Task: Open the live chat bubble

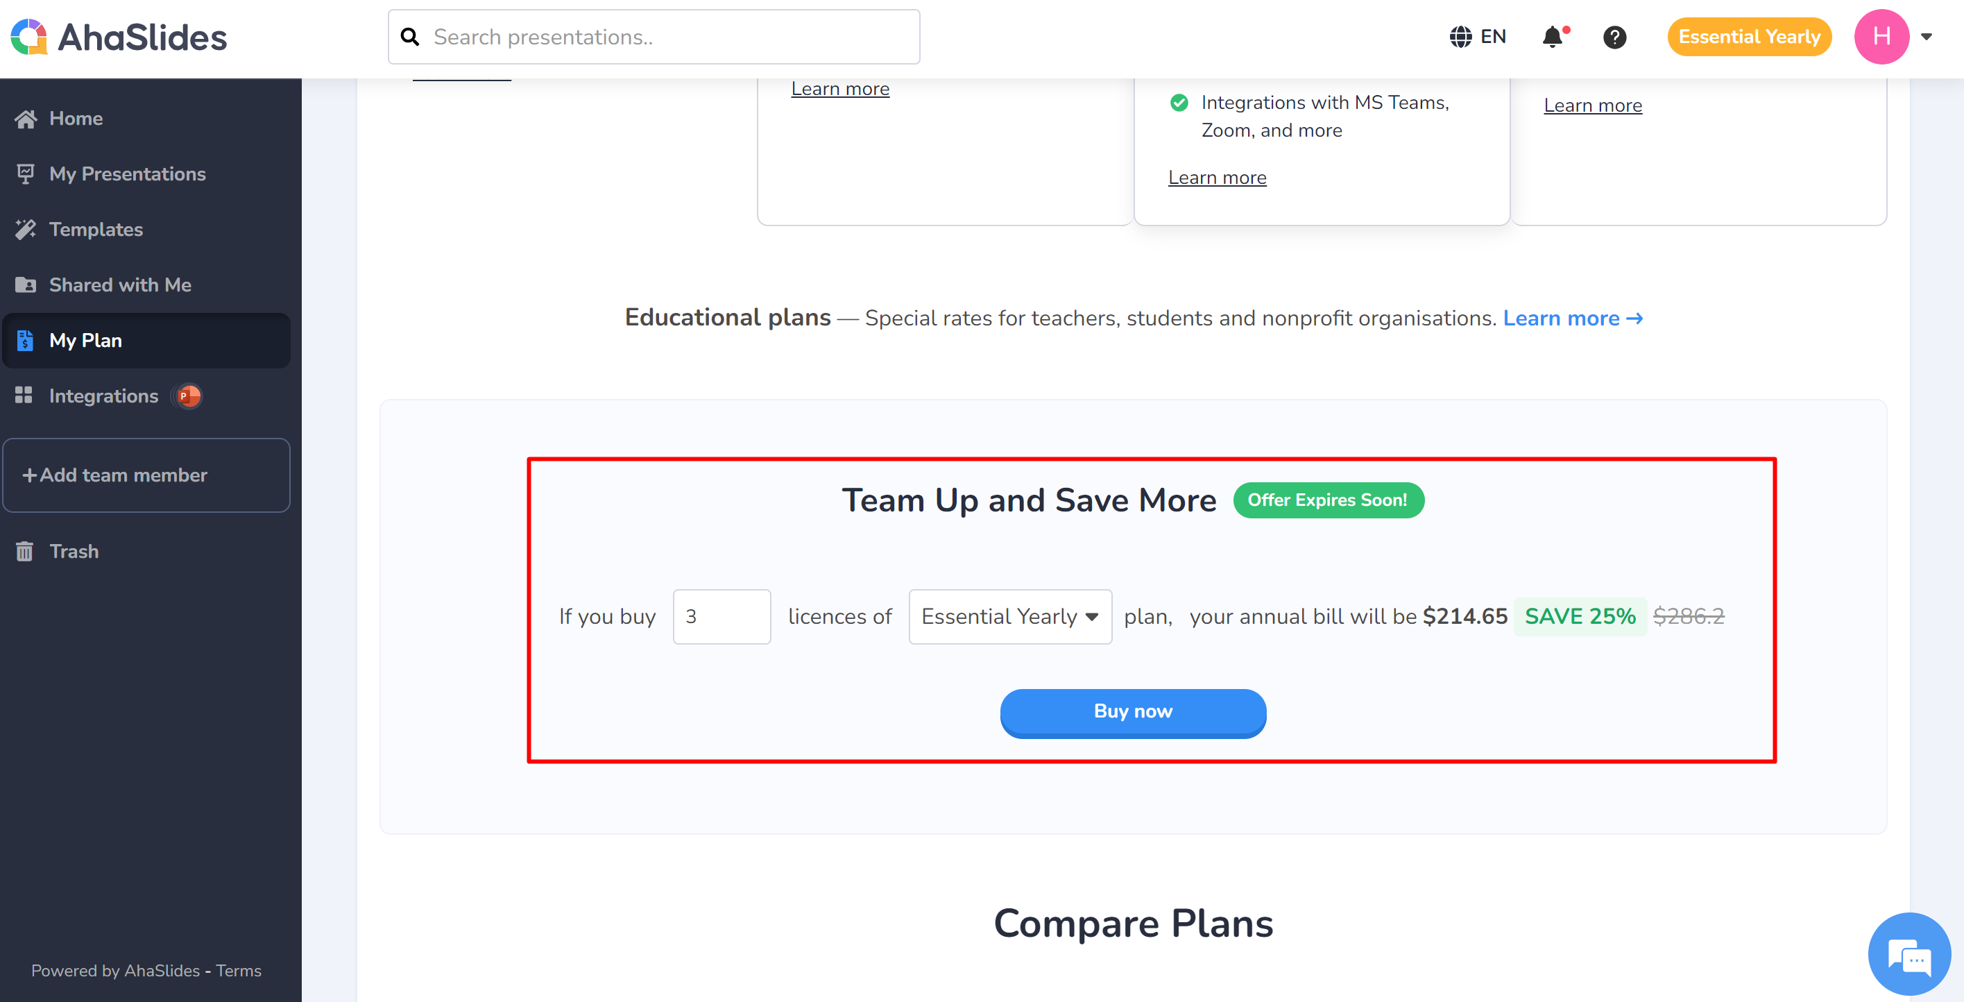Action: (1909, 954)
